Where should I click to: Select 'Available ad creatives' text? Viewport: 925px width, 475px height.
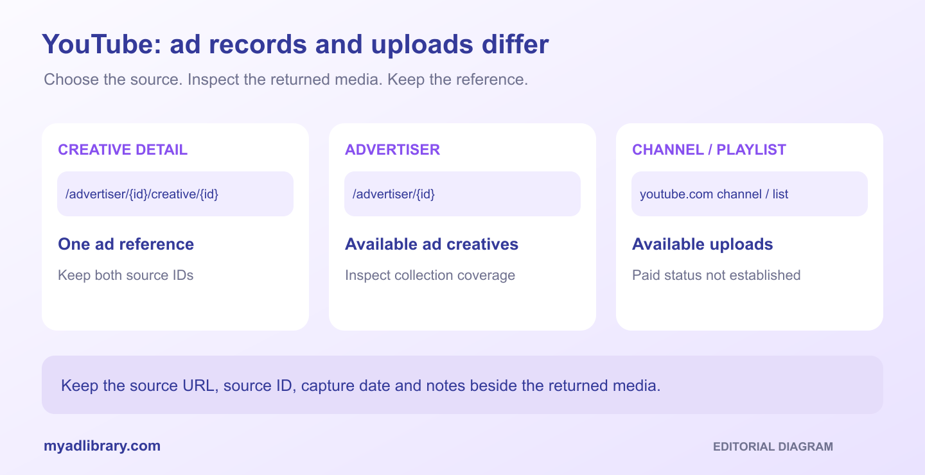(432, 244)
